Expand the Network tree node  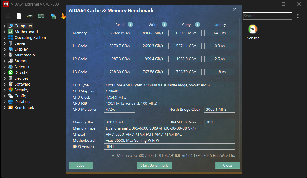5,67
